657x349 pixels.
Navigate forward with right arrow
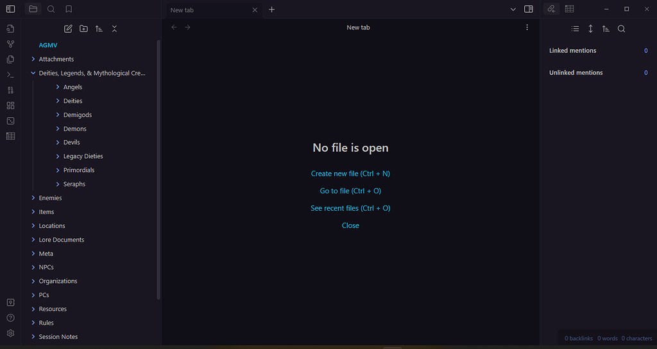(x=188, y=27)
